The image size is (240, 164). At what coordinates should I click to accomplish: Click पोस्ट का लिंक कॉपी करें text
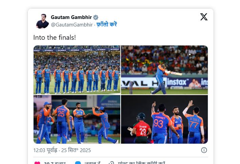[x=141, y=163]
